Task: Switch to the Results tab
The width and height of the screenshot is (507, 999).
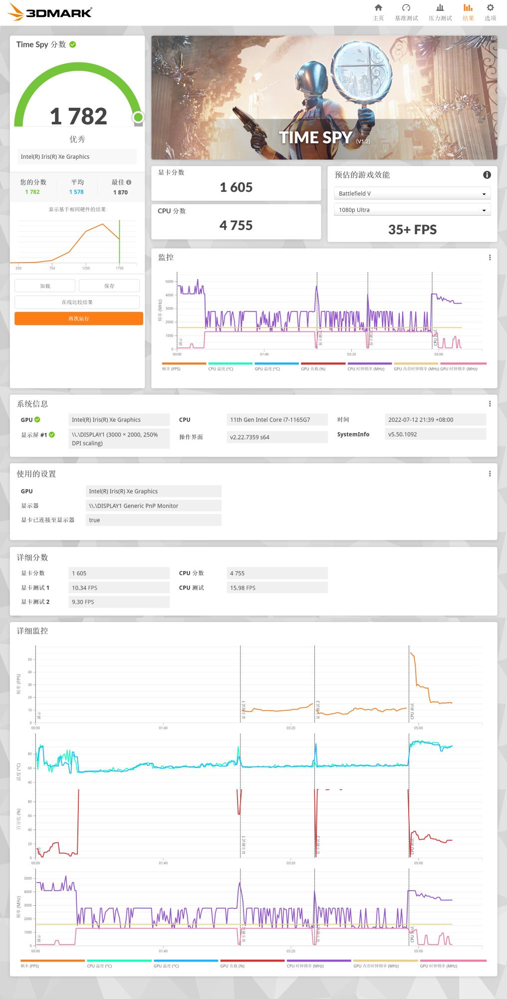Action: coord(468,12)
